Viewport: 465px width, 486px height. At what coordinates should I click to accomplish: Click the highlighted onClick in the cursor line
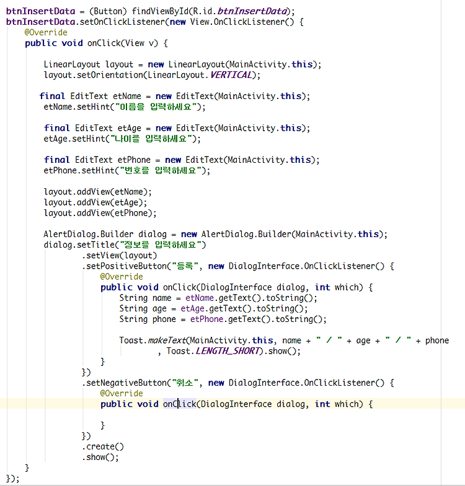coord(179,404)
